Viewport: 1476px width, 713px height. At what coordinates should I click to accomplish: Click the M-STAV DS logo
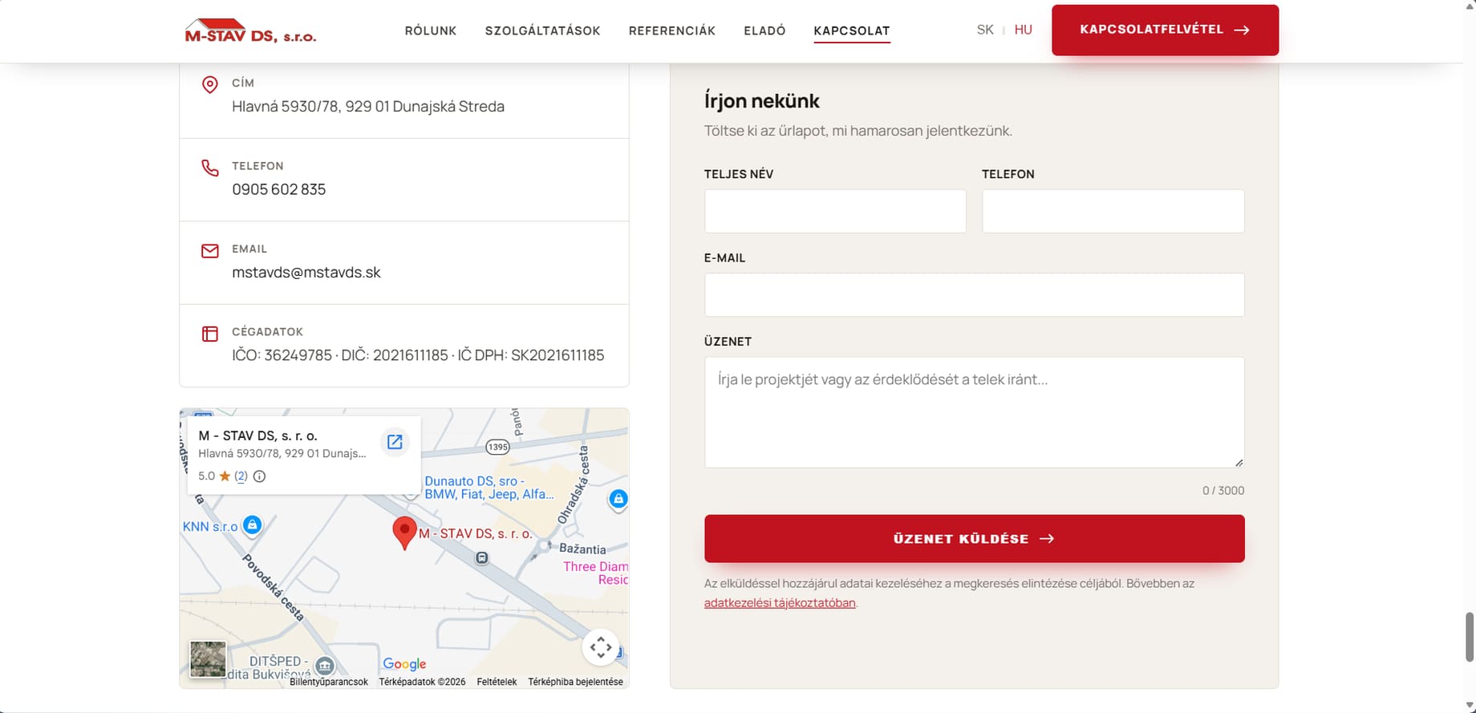coord(250,30)
